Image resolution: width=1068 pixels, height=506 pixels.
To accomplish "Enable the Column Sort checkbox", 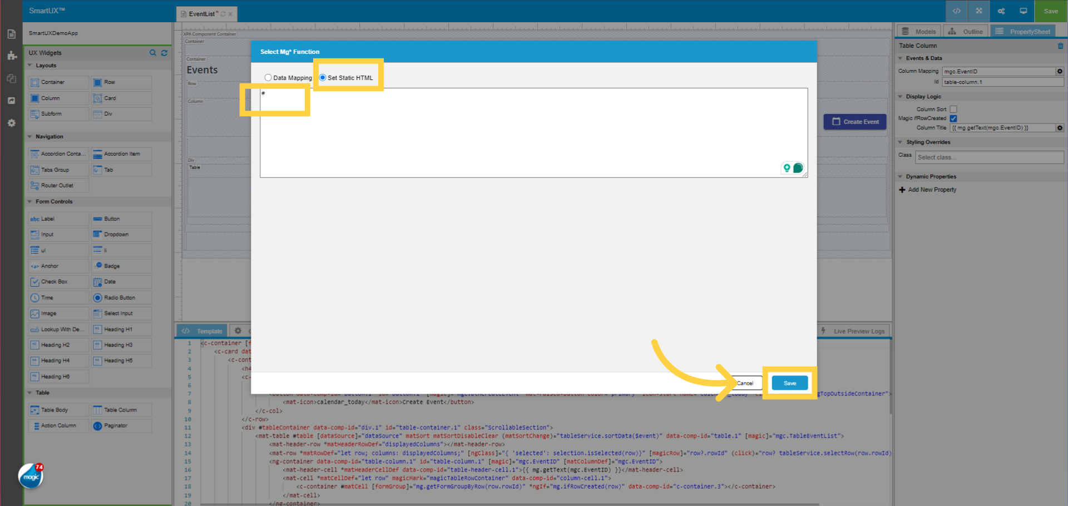I will pyautogui.click(x=953, y=109).
